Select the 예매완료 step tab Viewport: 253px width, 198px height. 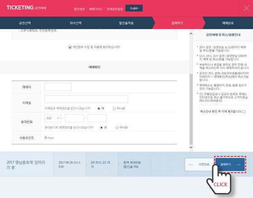228,23
